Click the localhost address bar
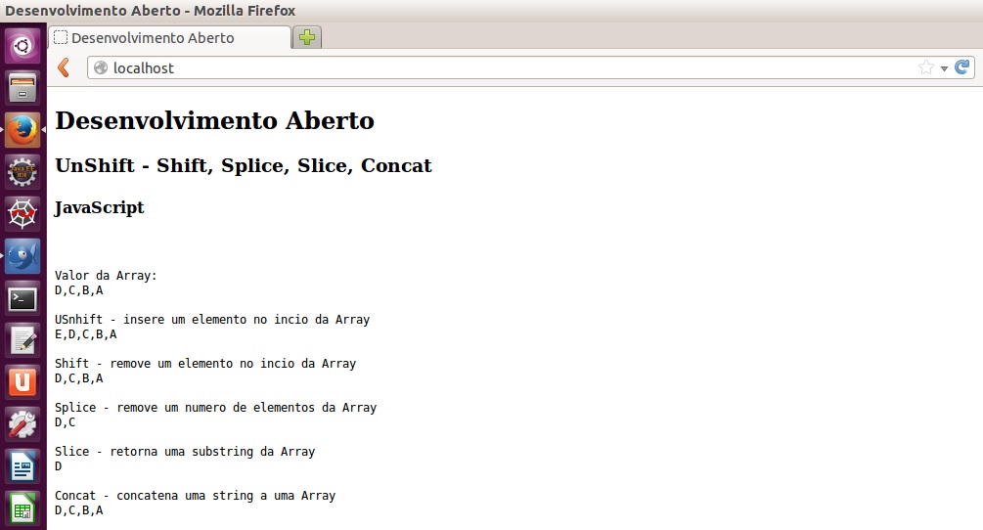Viewport: 983px width, 530px height. [x=489, y=67]
